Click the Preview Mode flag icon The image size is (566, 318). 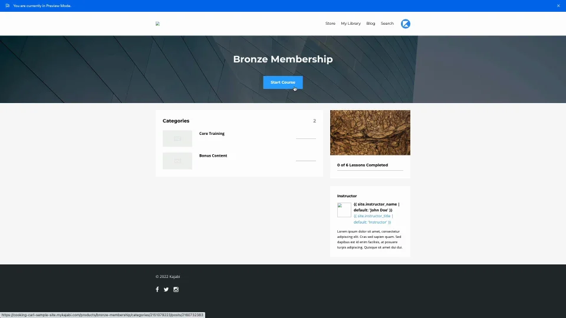[7, 5]
